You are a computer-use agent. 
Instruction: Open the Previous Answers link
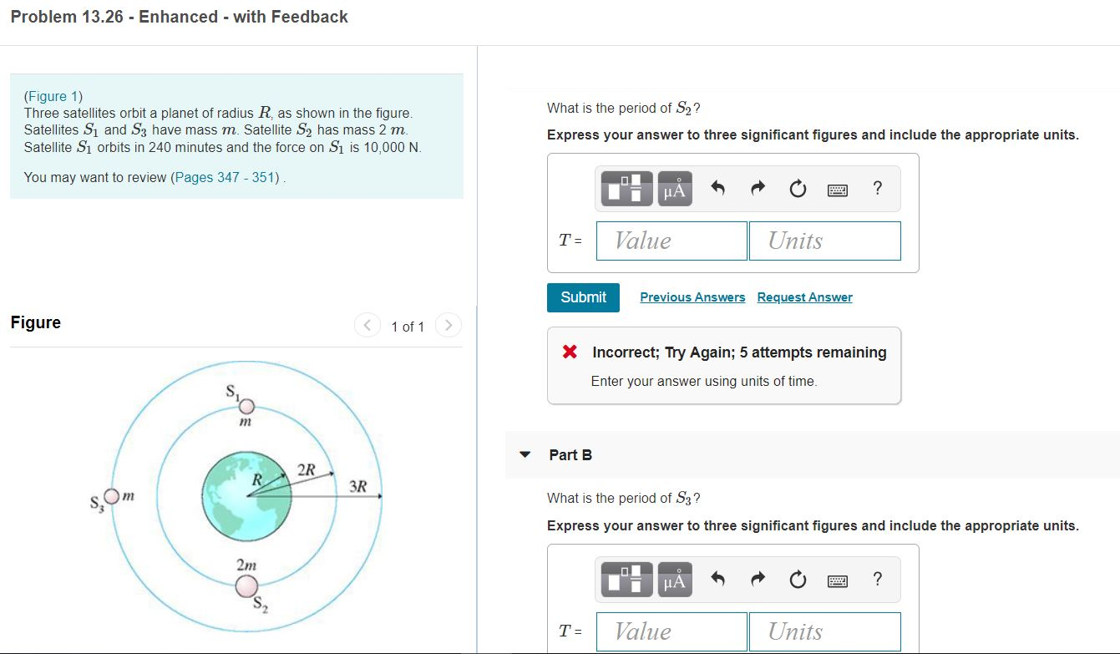pyautogui.click(x=692, y=297)
